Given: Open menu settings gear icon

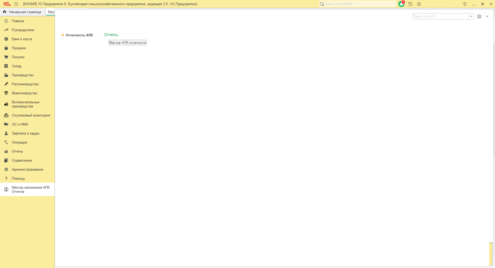Looking at the screenshot, I should pyautogui.click(x=479, y=16).
